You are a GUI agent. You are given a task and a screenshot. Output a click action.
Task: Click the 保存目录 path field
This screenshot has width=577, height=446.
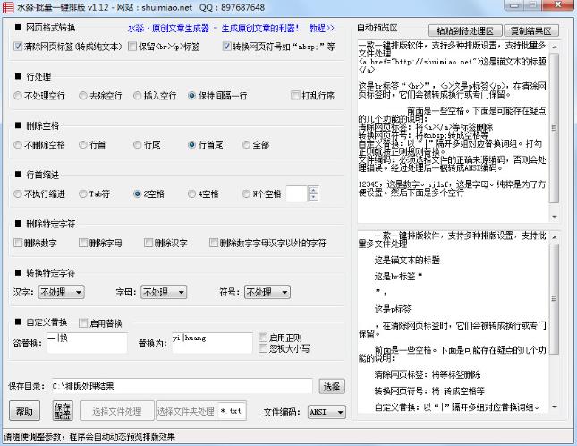click(x=179, y=386)
